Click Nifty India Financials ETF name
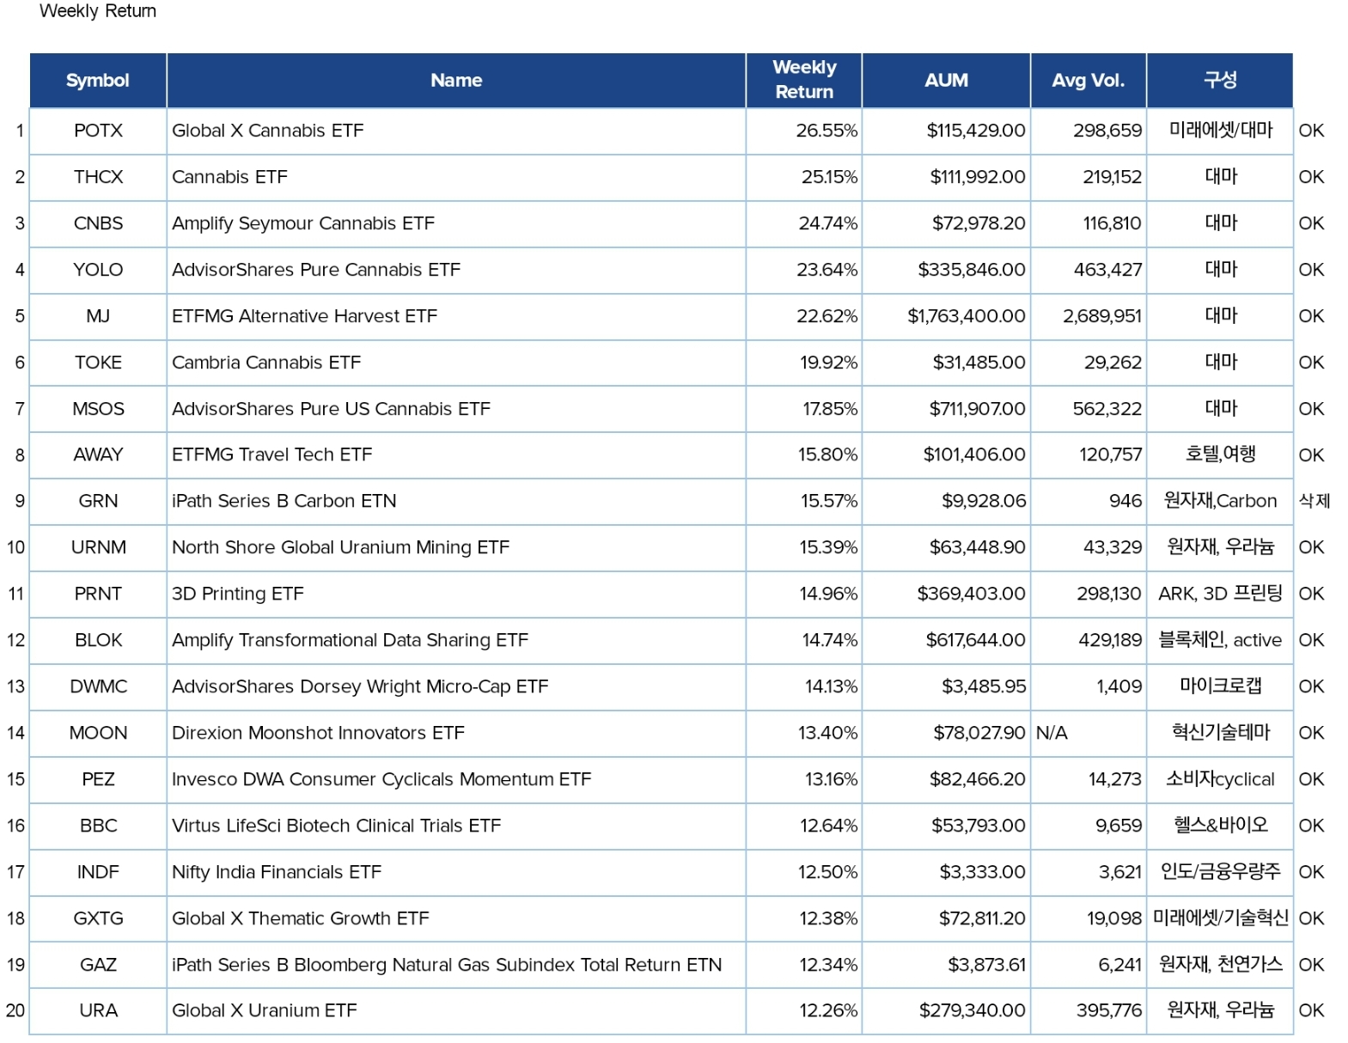The width and height of the screenshot is (1348, 1043). 277,872
